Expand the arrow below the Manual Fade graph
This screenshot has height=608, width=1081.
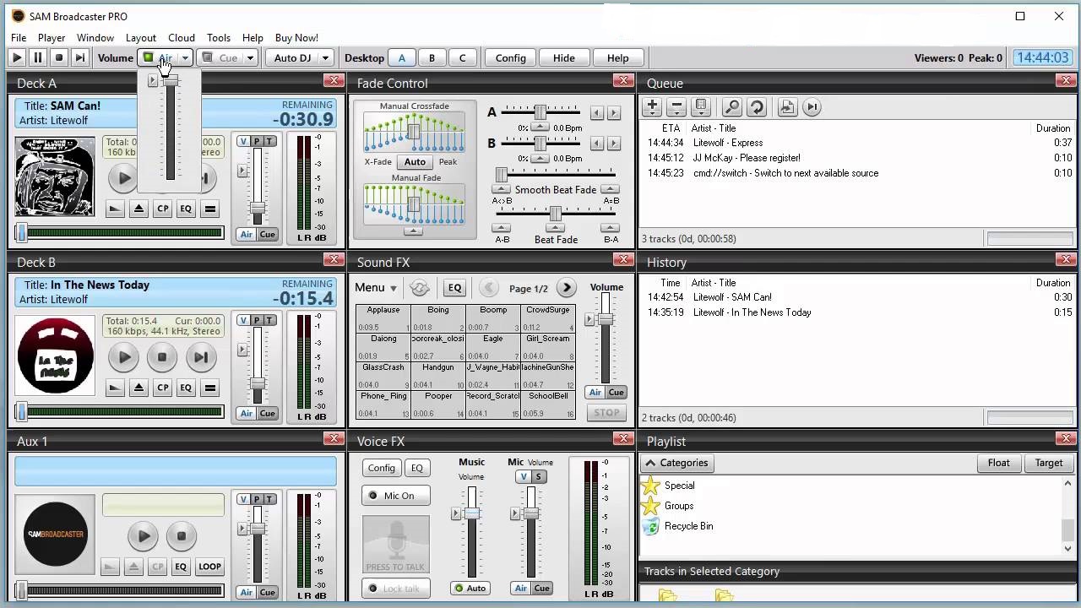(x=414, y=231)
